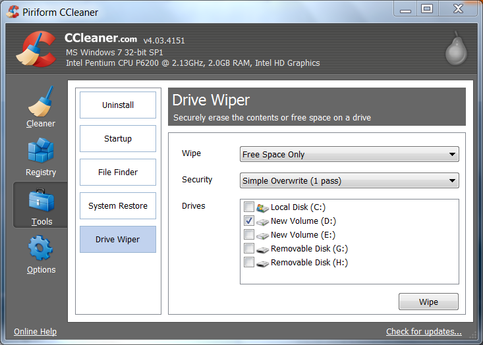This screenshot has height=345, width=483.
Task: Click the 'Drive Wiper' panel heading
Action: (211, 100)
